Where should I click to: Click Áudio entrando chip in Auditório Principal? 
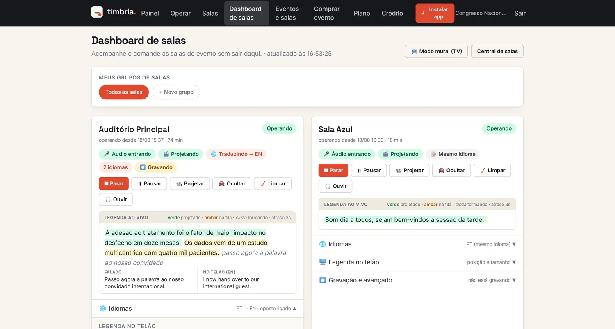point(127,154)
